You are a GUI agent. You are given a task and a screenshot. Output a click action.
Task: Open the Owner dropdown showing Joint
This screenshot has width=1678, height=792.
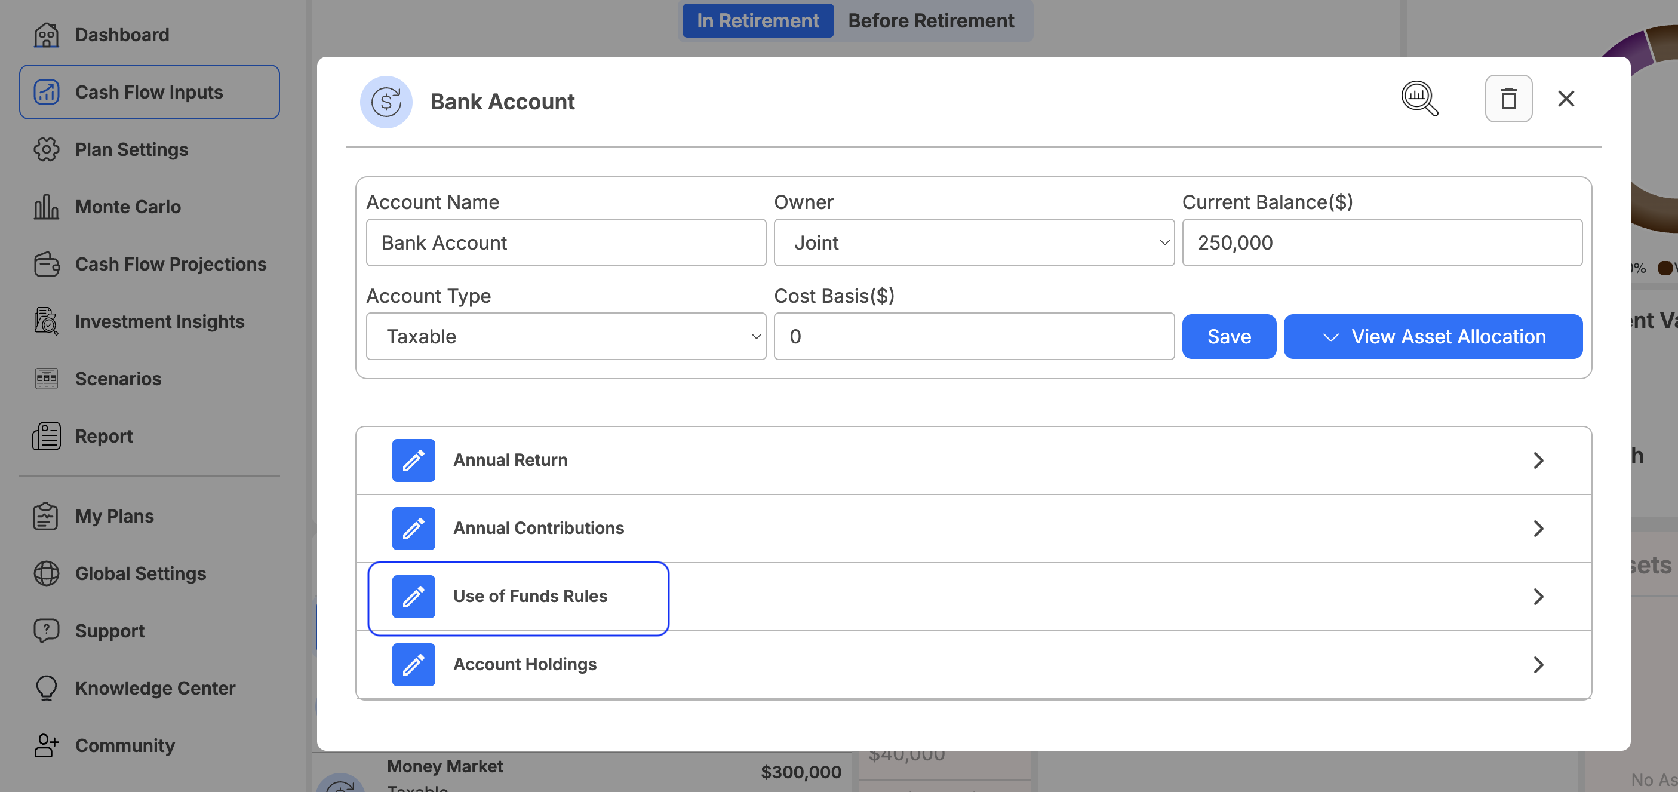[973, 242]
